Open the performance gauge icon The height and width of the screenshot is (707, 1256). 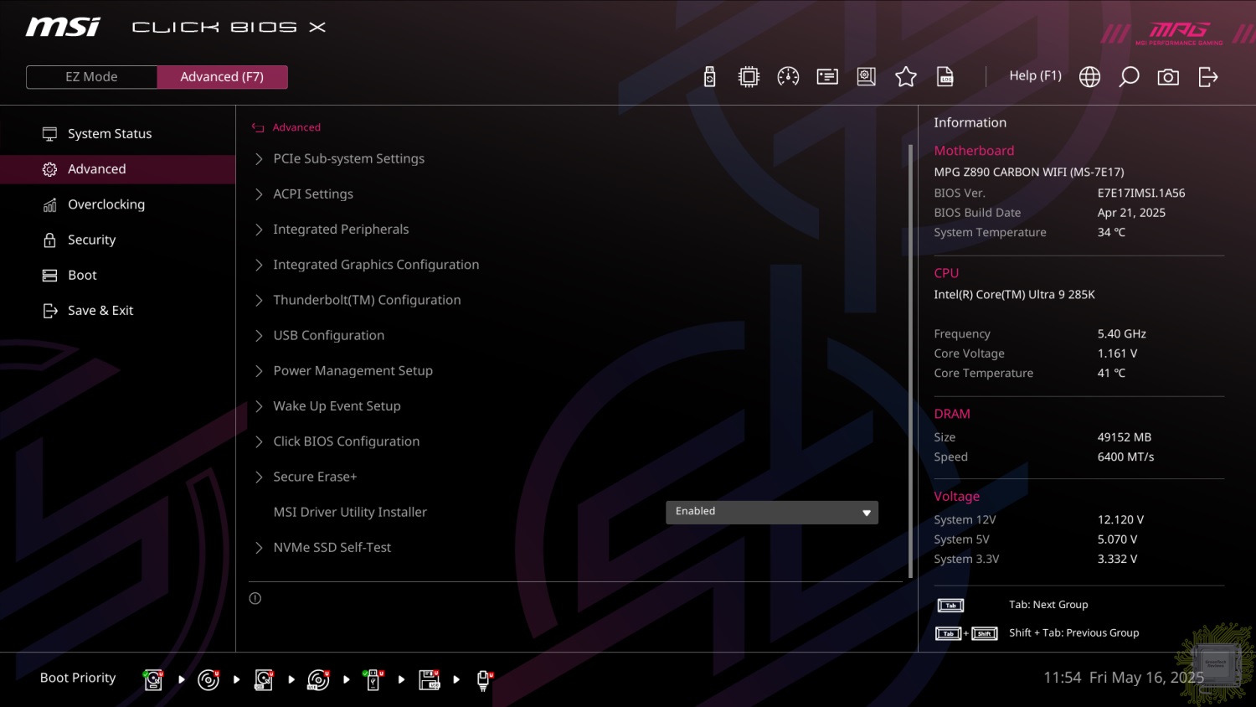(788, 77)
